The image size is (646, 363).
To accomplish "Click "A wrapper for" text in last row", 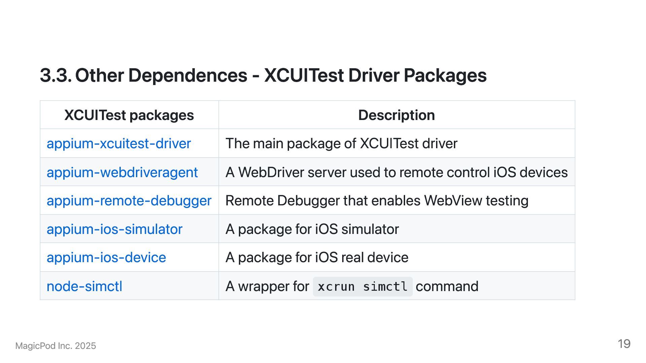I will 267,286.
